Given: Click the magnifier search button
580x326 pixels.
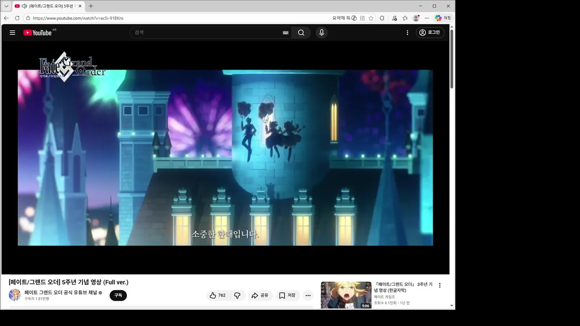Looking at the screenshot, I should pos(301,33).
